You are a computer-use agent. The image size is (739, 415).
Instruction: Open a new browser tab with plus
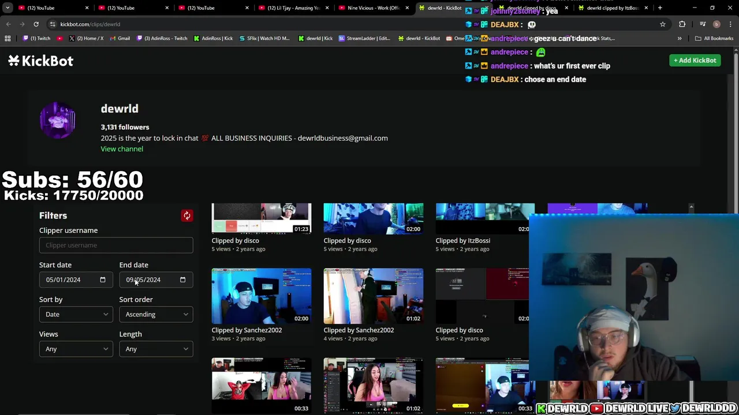coord(660,7)
